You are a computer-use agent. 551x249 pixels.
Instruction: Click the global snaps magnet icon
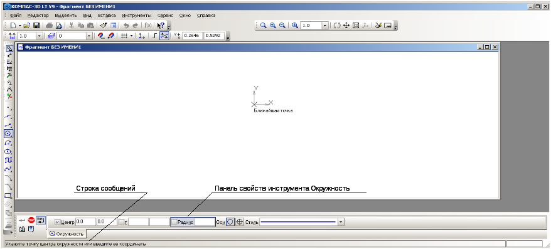coord(101,36)
